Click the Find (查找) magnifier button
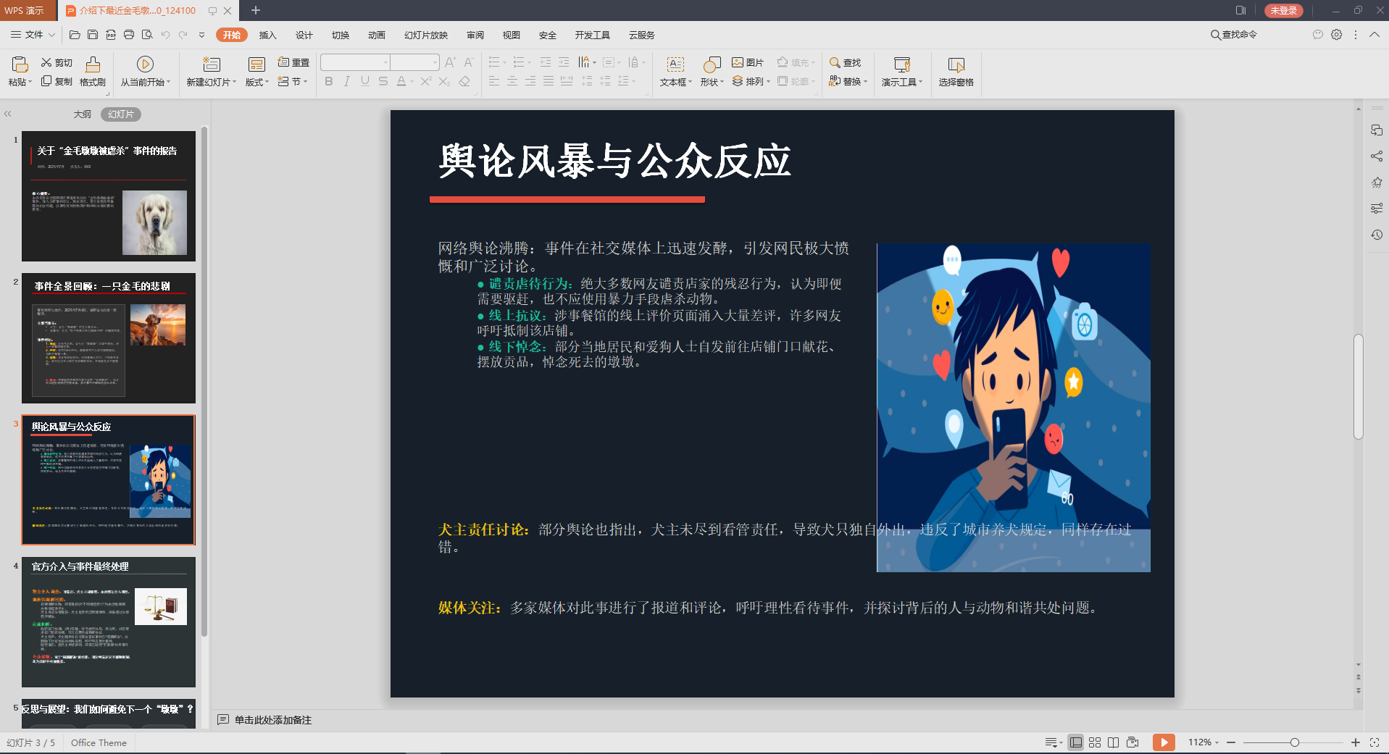Screen dimensions: 1389x754 point(845,62)
